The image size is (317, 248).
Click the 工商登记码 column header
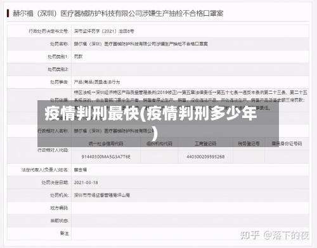205,144
